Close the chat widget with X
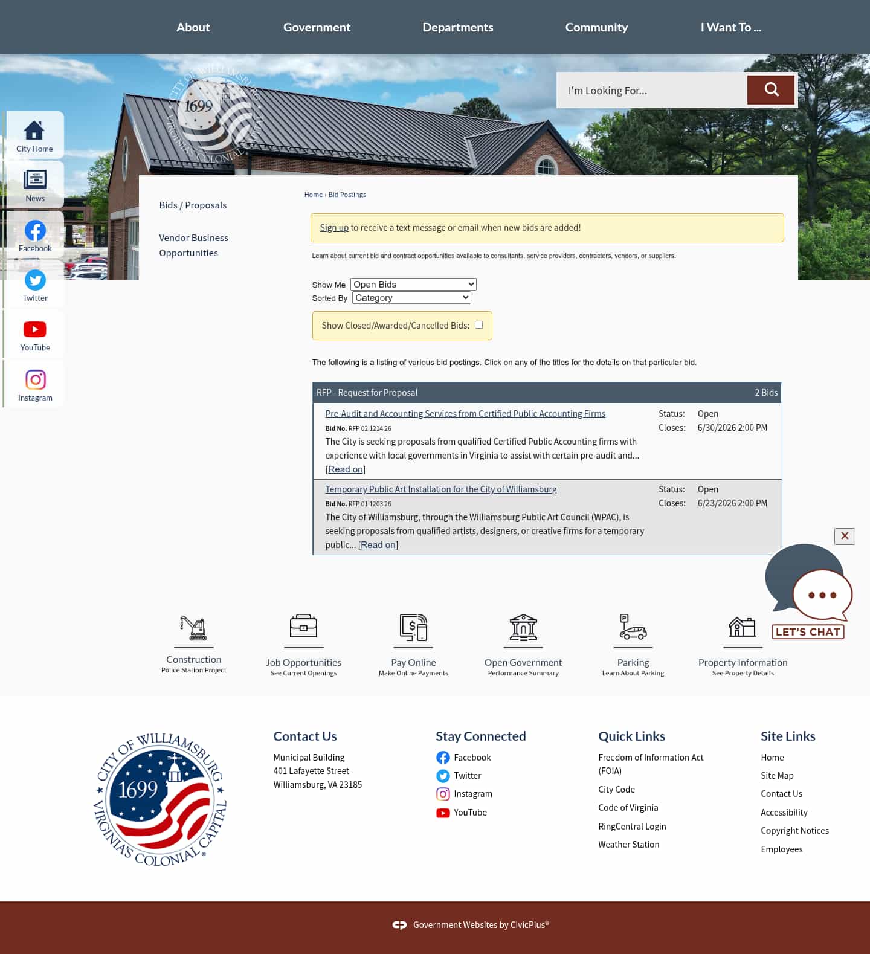Viewport: 870px width, 954px height. tap(845, 536)
